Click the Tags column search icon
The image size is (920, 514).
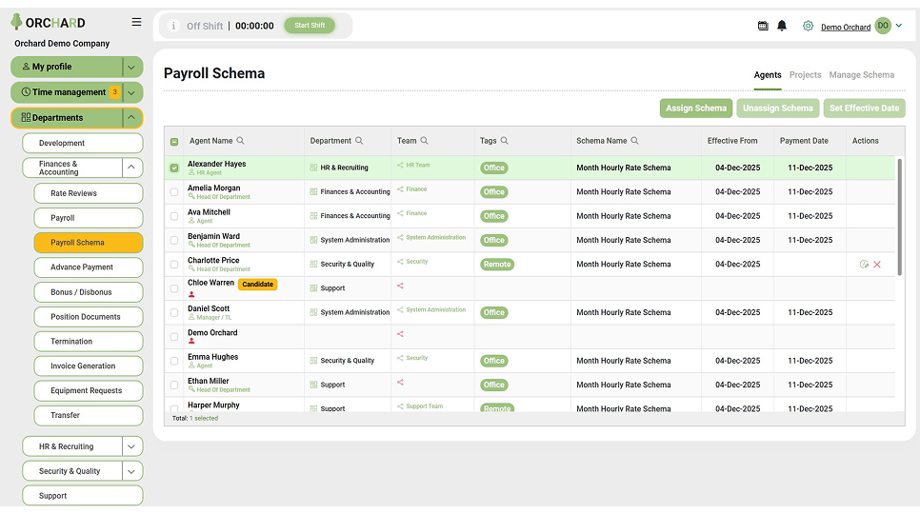[504, 141]
